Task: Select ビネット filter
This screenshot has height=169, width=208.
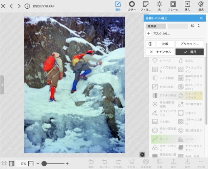Action: click(x=187, y=113)
